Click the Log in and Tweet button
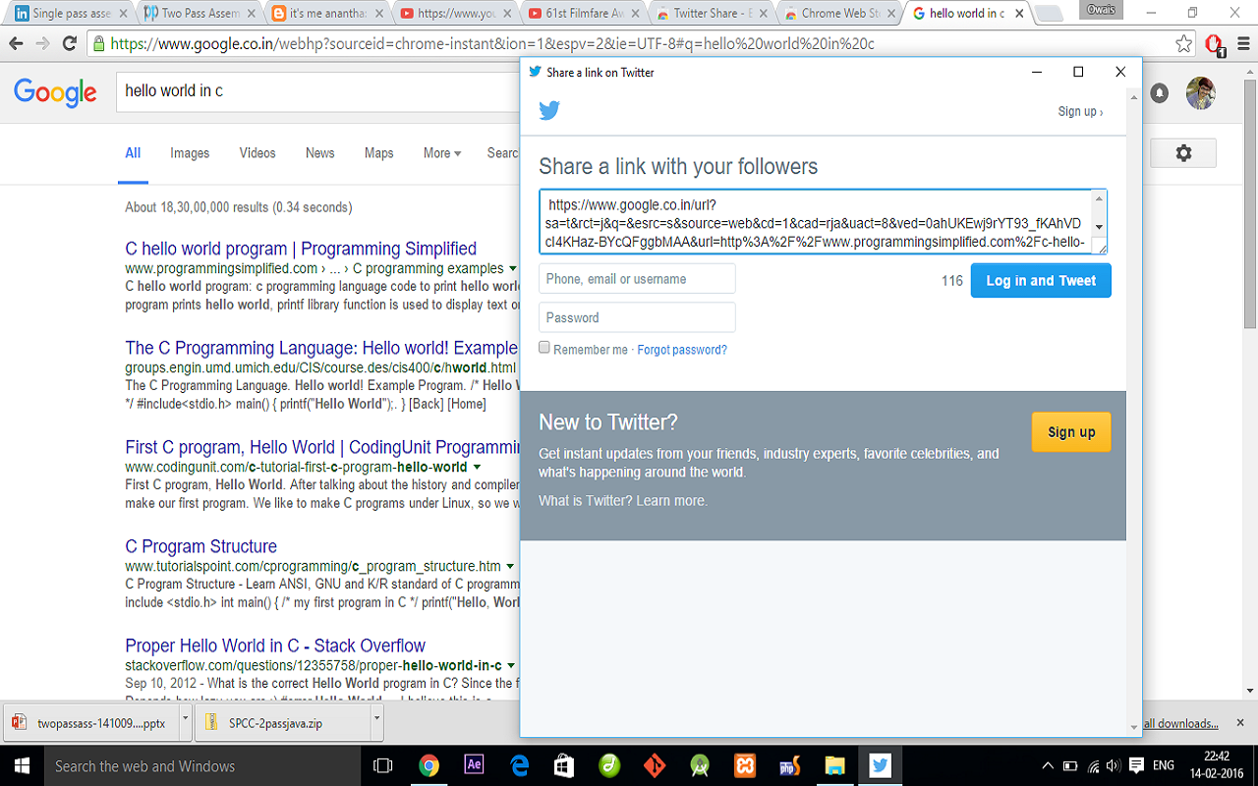The image size is (1258, 786). [x=1041, y=280]
